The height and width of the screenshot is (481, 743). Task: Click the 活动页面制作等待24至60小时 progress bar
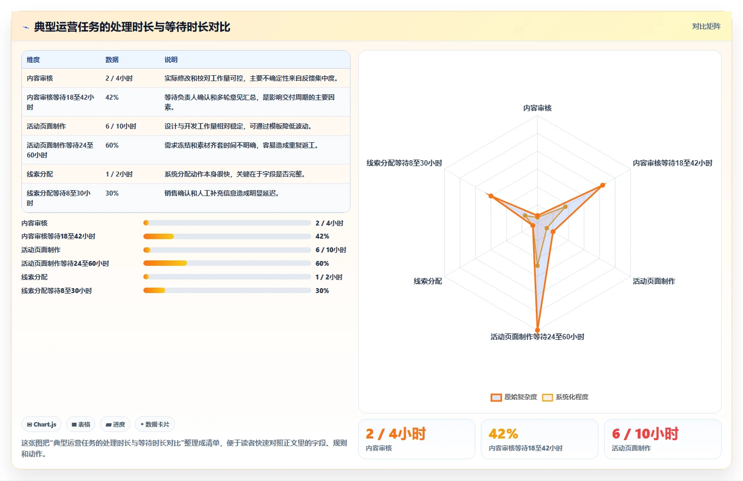pyautogui.click(x=227, y=263)
